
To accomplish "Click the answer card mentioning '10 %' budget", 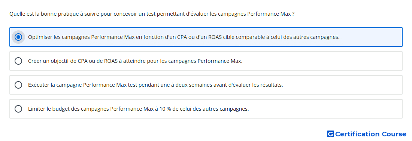I will tap(206, 109).
